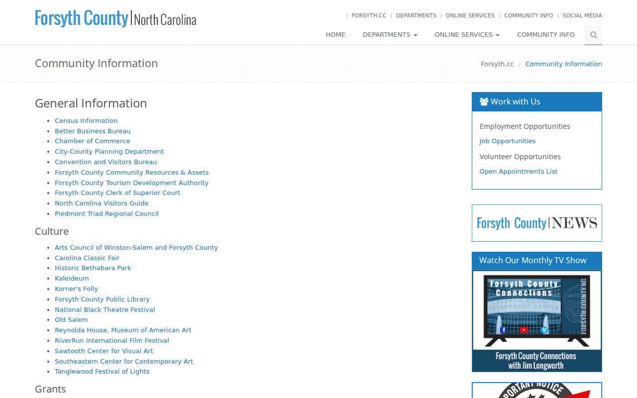Visit the Better Business Bureau link
The height and width of the screenshot is (398, 637).
point(93,131)
